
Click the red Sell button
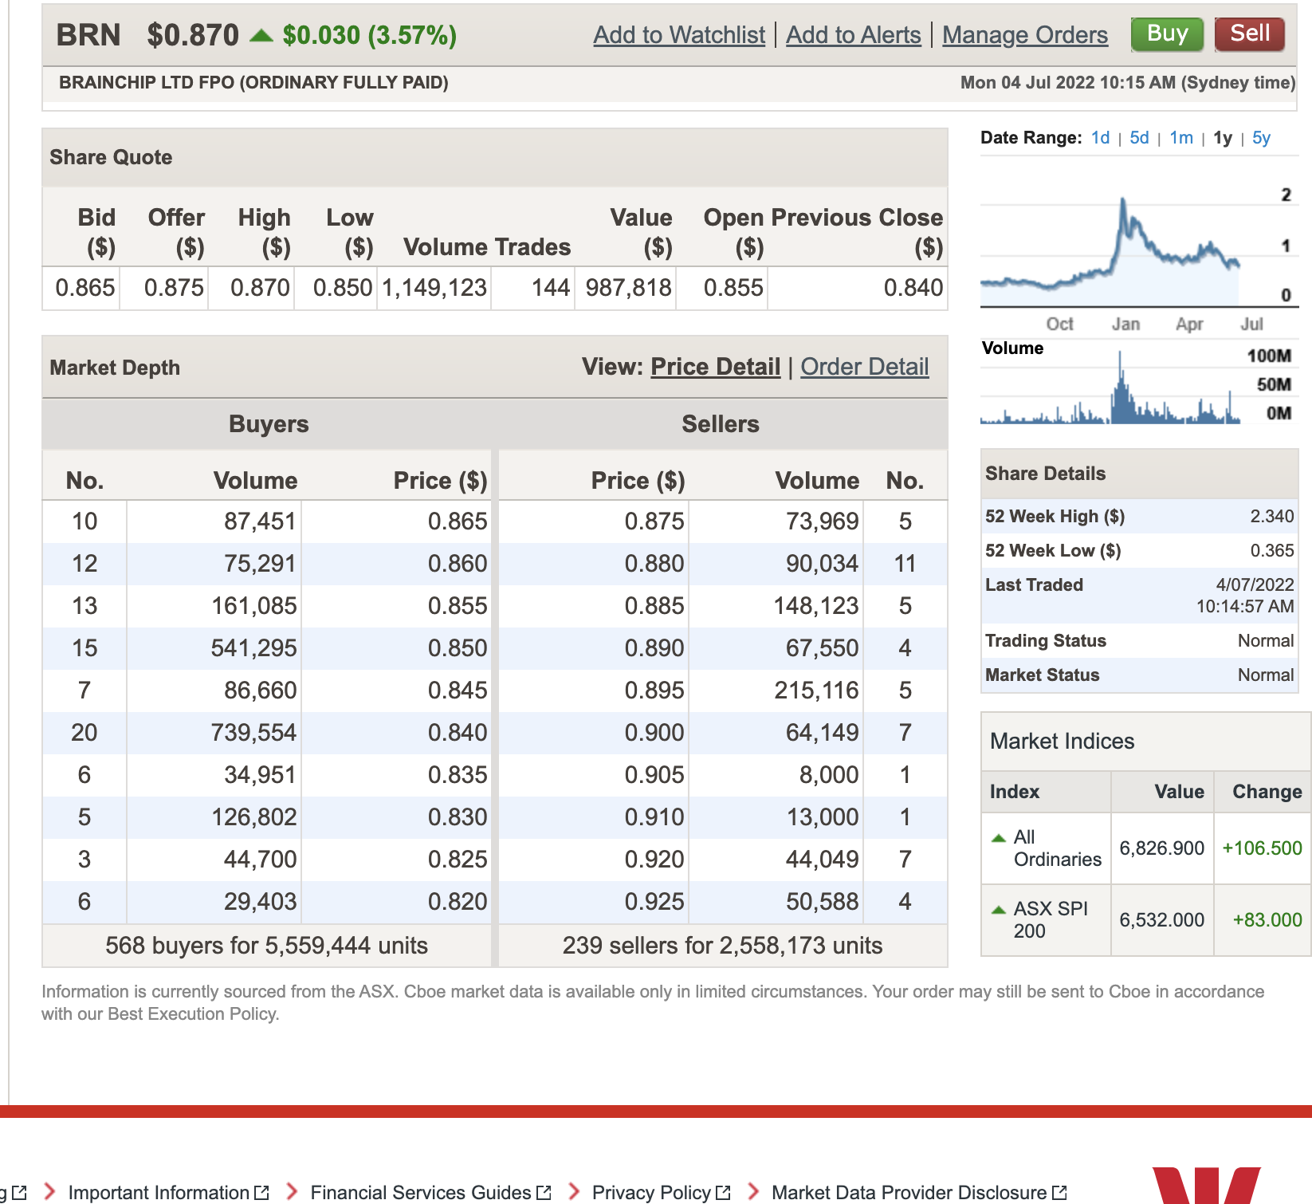[x=1250, y=34]
